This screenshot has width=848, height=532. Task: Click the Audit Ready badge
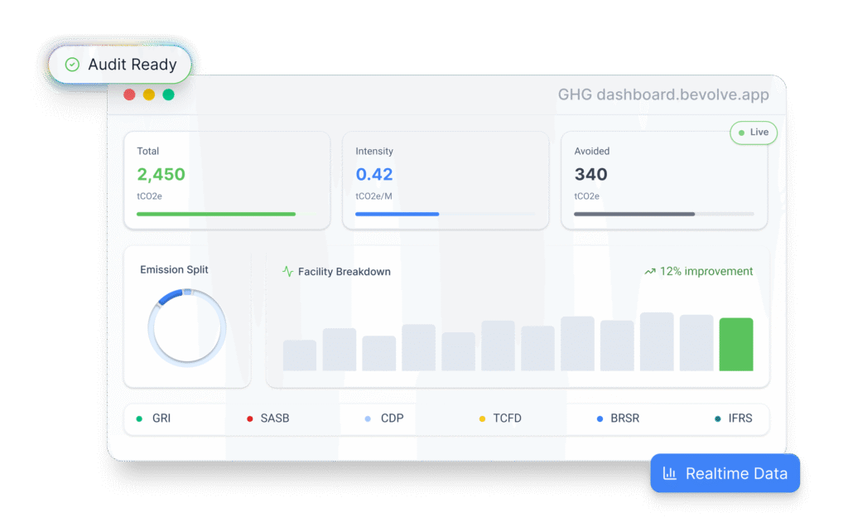(119, 65)
